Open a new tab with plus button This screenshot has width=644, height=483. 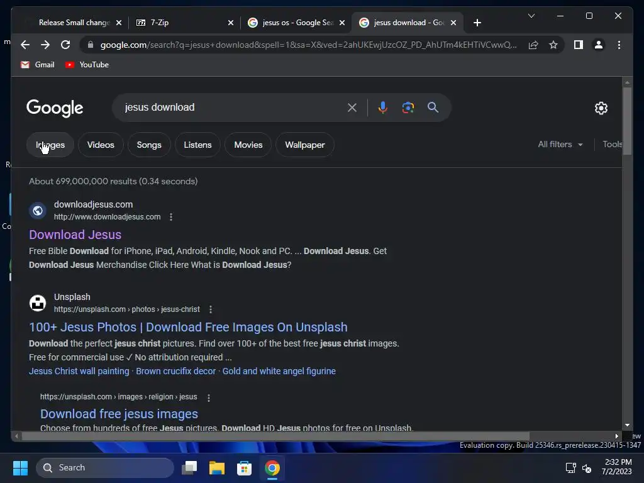(477, 23)
